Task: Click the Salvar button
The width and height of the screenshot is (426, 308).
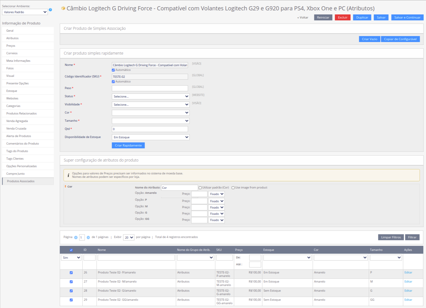Action: pos(381,18)
